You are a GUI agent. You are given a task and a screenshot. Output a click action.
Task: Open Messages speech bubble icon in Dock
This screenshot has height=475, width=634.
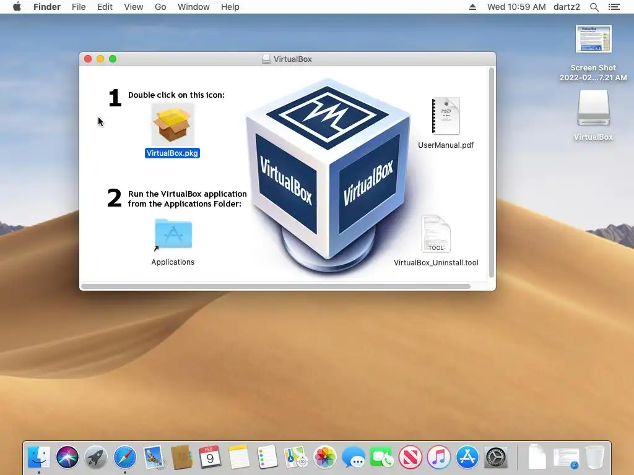pyautogui.click(x=354, y=457)
